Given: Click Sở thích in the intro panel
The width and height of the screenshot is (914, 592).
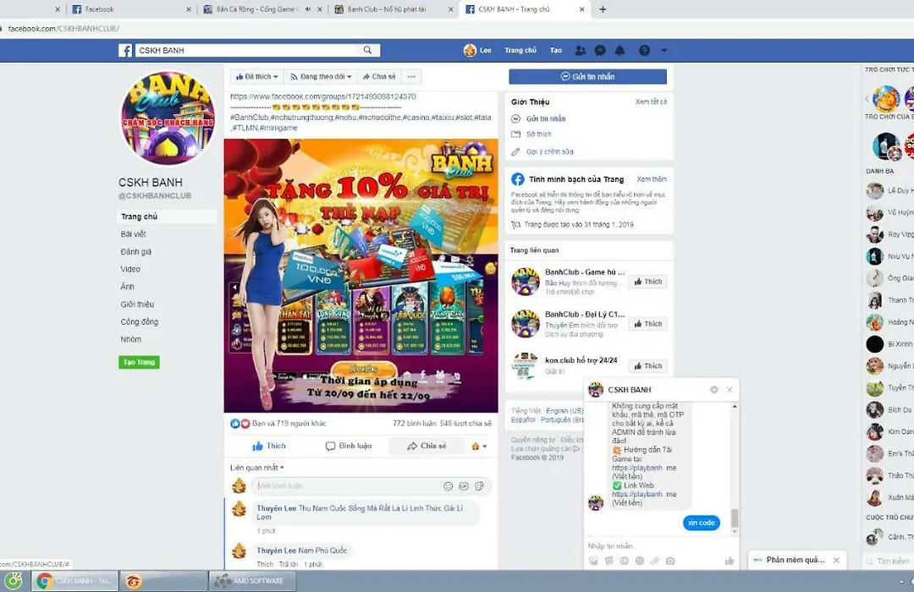Looking at the screenshot, I should (538, 134).
